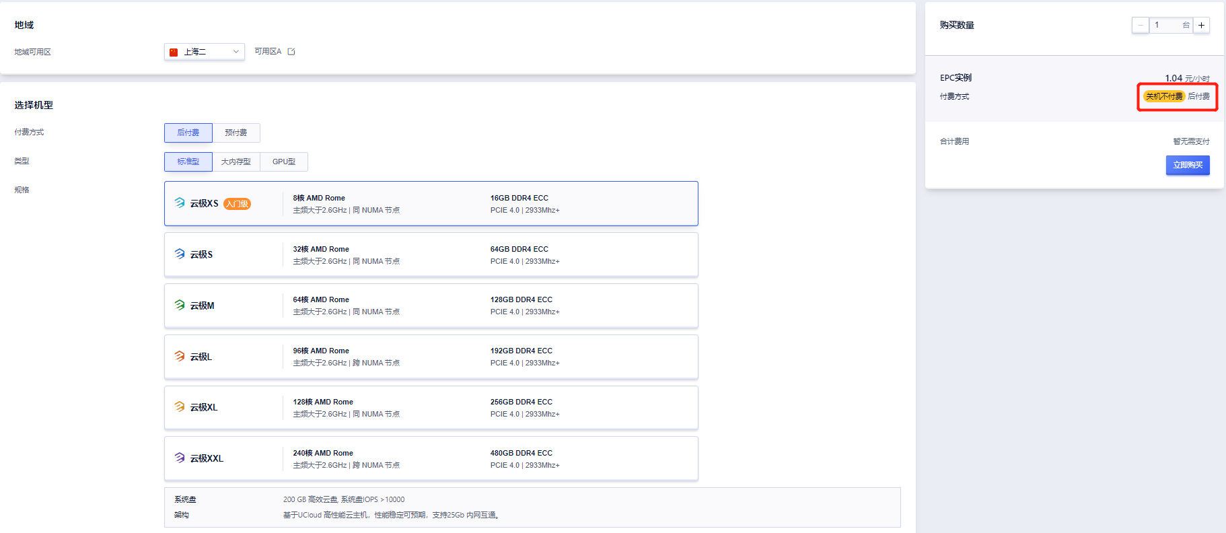
Task: Click the 16GB DDR4 ECC memory text
Action: point(519,198)
